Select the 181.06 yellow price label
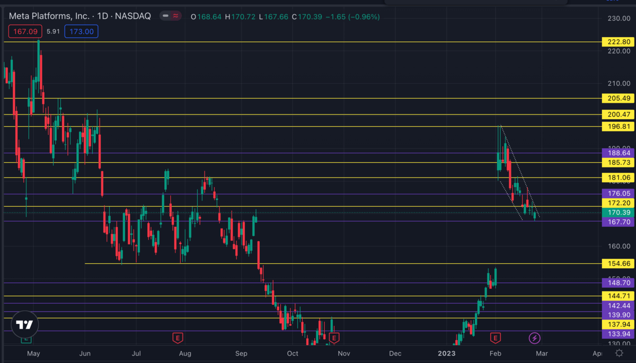This screenshot has height=363, width=636. [618, 178]
